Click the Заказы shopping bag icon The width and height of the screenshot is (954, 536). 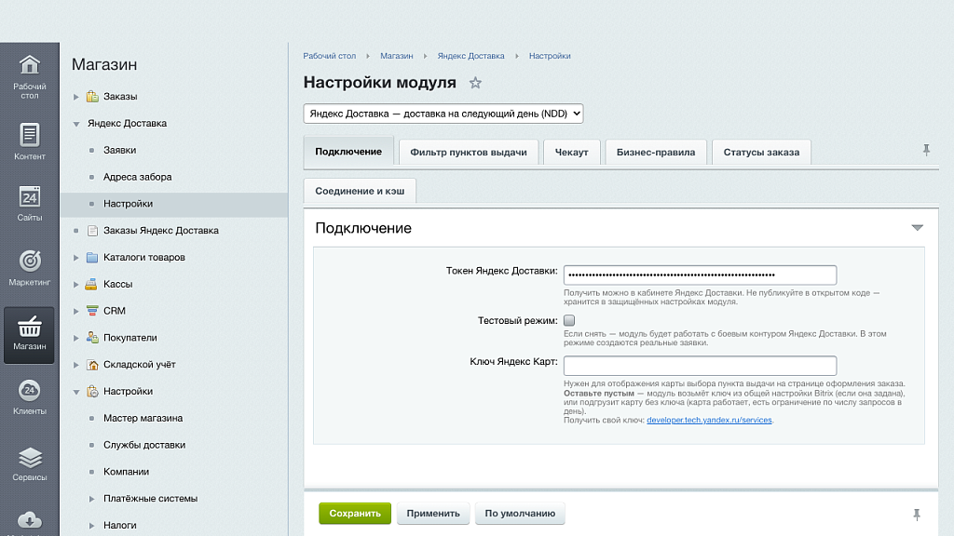(92, 96)
